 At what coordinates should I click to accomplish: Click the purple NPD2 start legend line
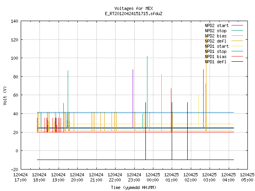pos(237,25)
